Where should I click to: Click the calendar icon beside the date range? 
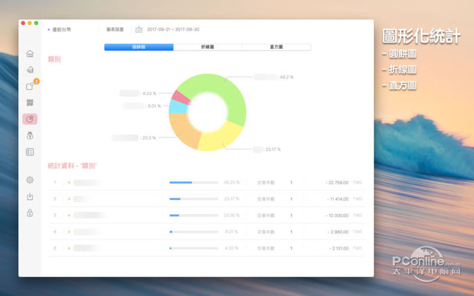[139, 29]
